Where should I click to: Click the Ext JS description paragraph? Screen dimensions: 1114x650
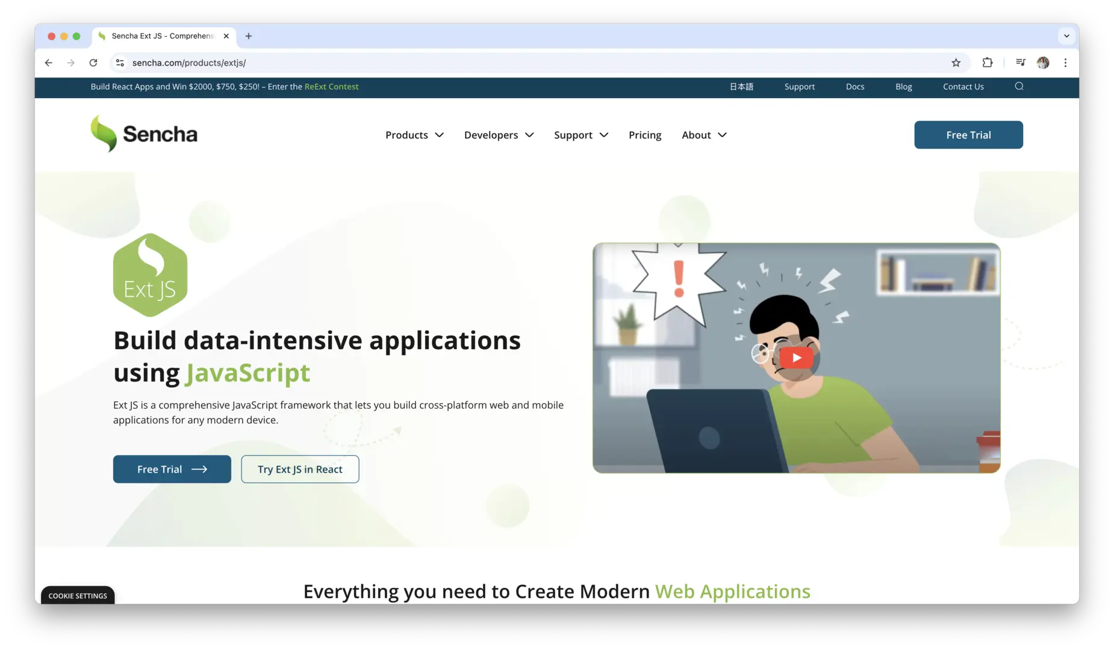(x=338, y=412)
